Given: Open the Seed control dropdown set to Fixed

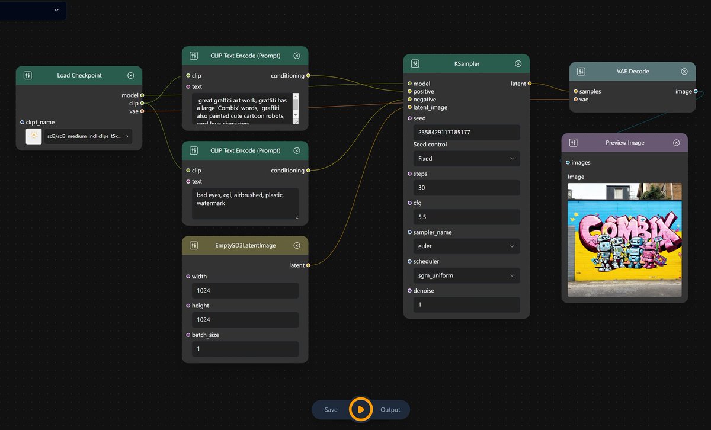Looking at the screenshot, I should (x=466, y=158).
